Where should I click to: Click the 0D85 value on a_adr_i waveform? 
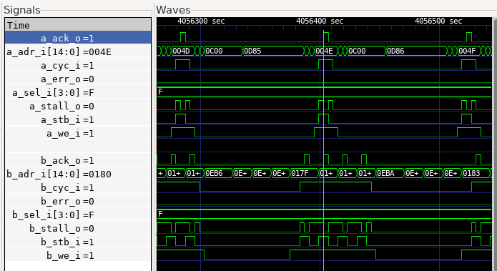tap(252, 51)
